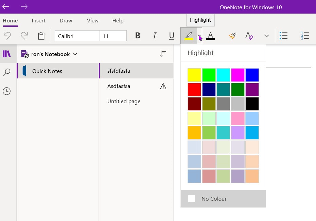The height and width of the screenshot is (221, 316).
Task: Switch to the View tab
Action: [93, 20]
